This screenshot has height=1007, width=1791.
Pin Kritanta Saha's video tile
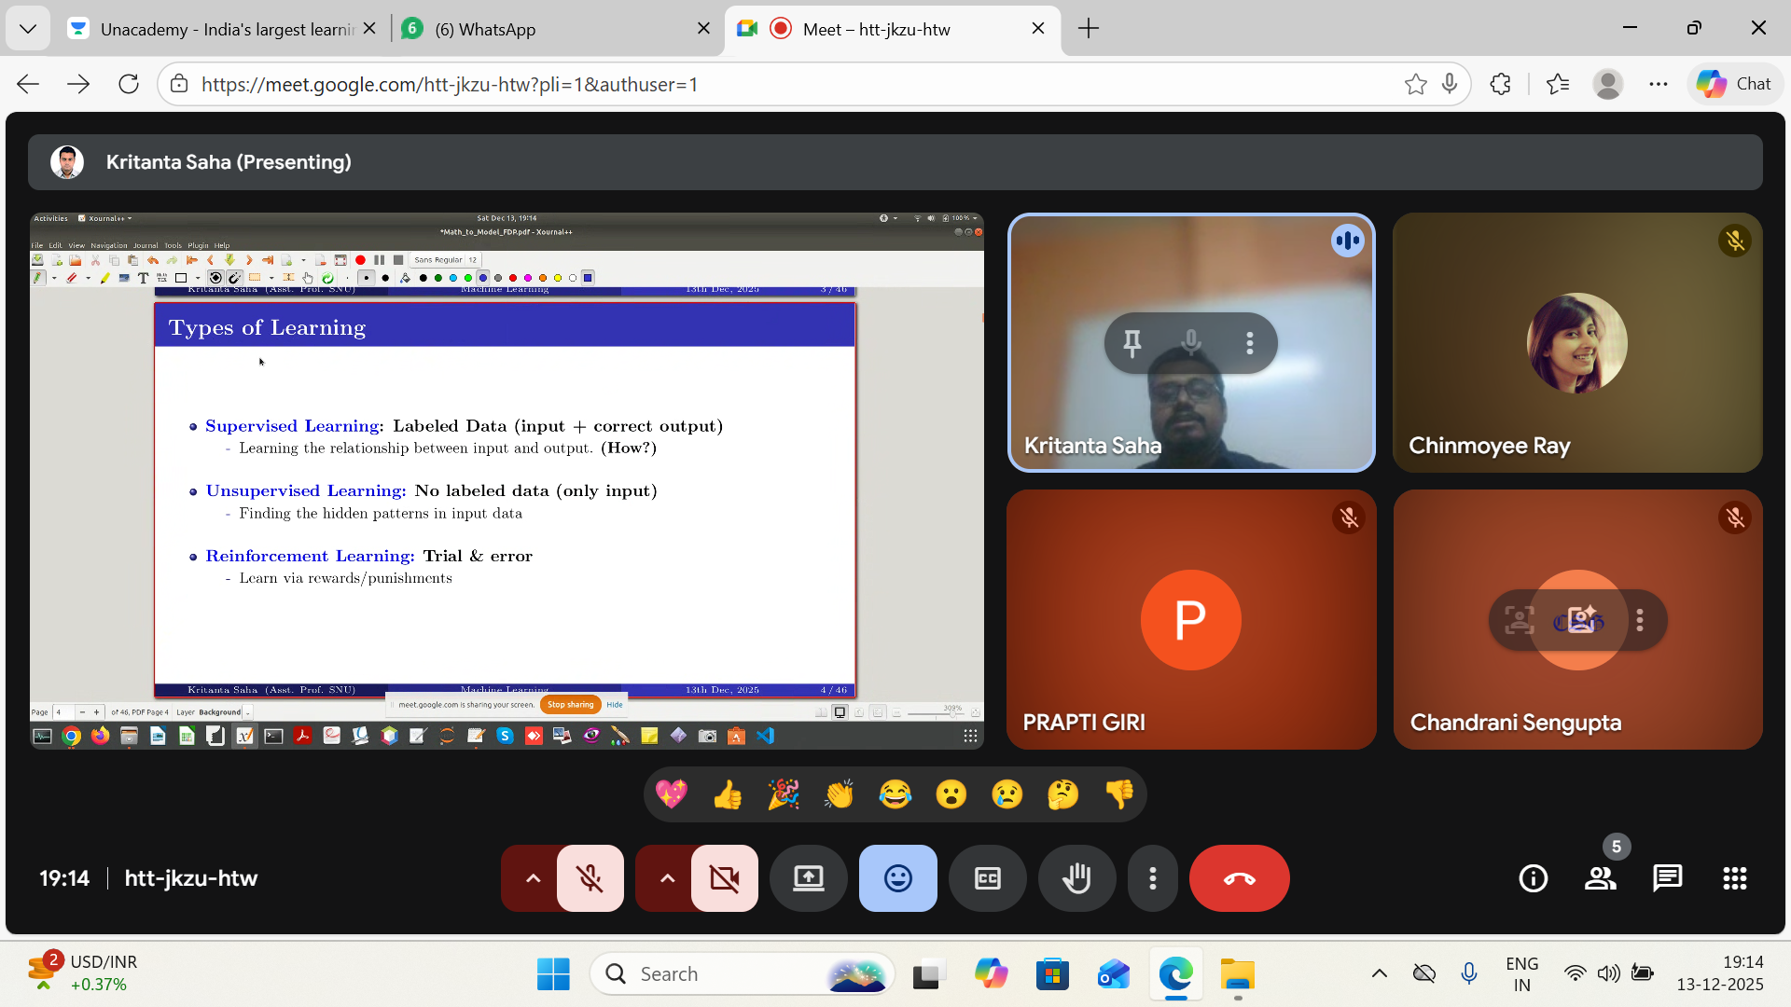tap(1132, 343)
